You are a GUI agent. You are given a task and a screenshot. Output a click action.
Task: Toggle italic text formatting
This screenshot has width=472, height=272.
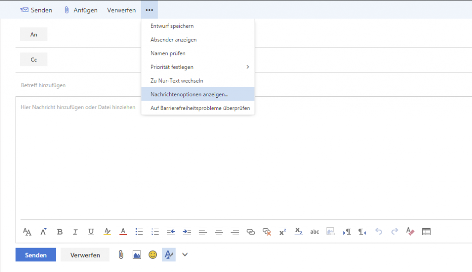[75, 231]
